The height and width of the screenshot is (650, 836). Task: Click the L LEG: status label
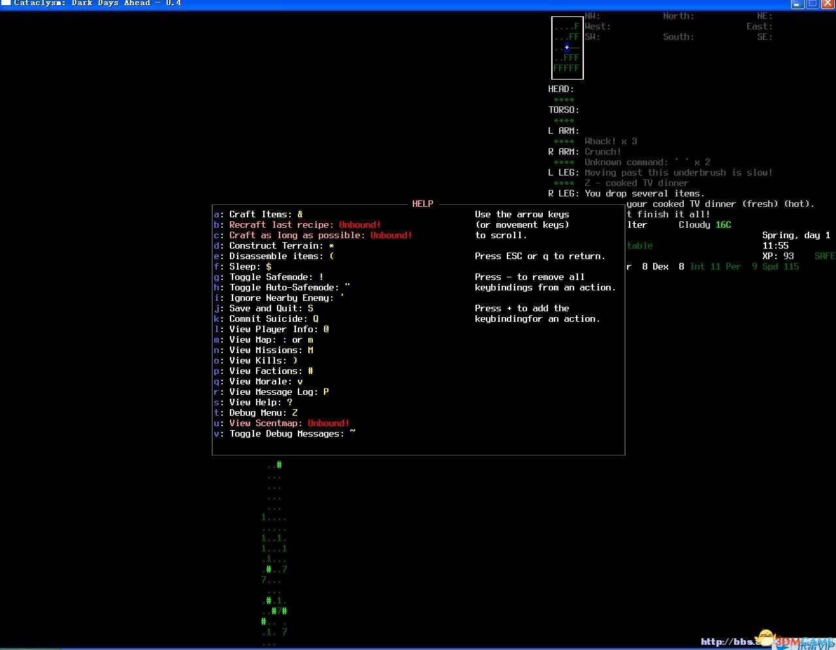point(564,172)
